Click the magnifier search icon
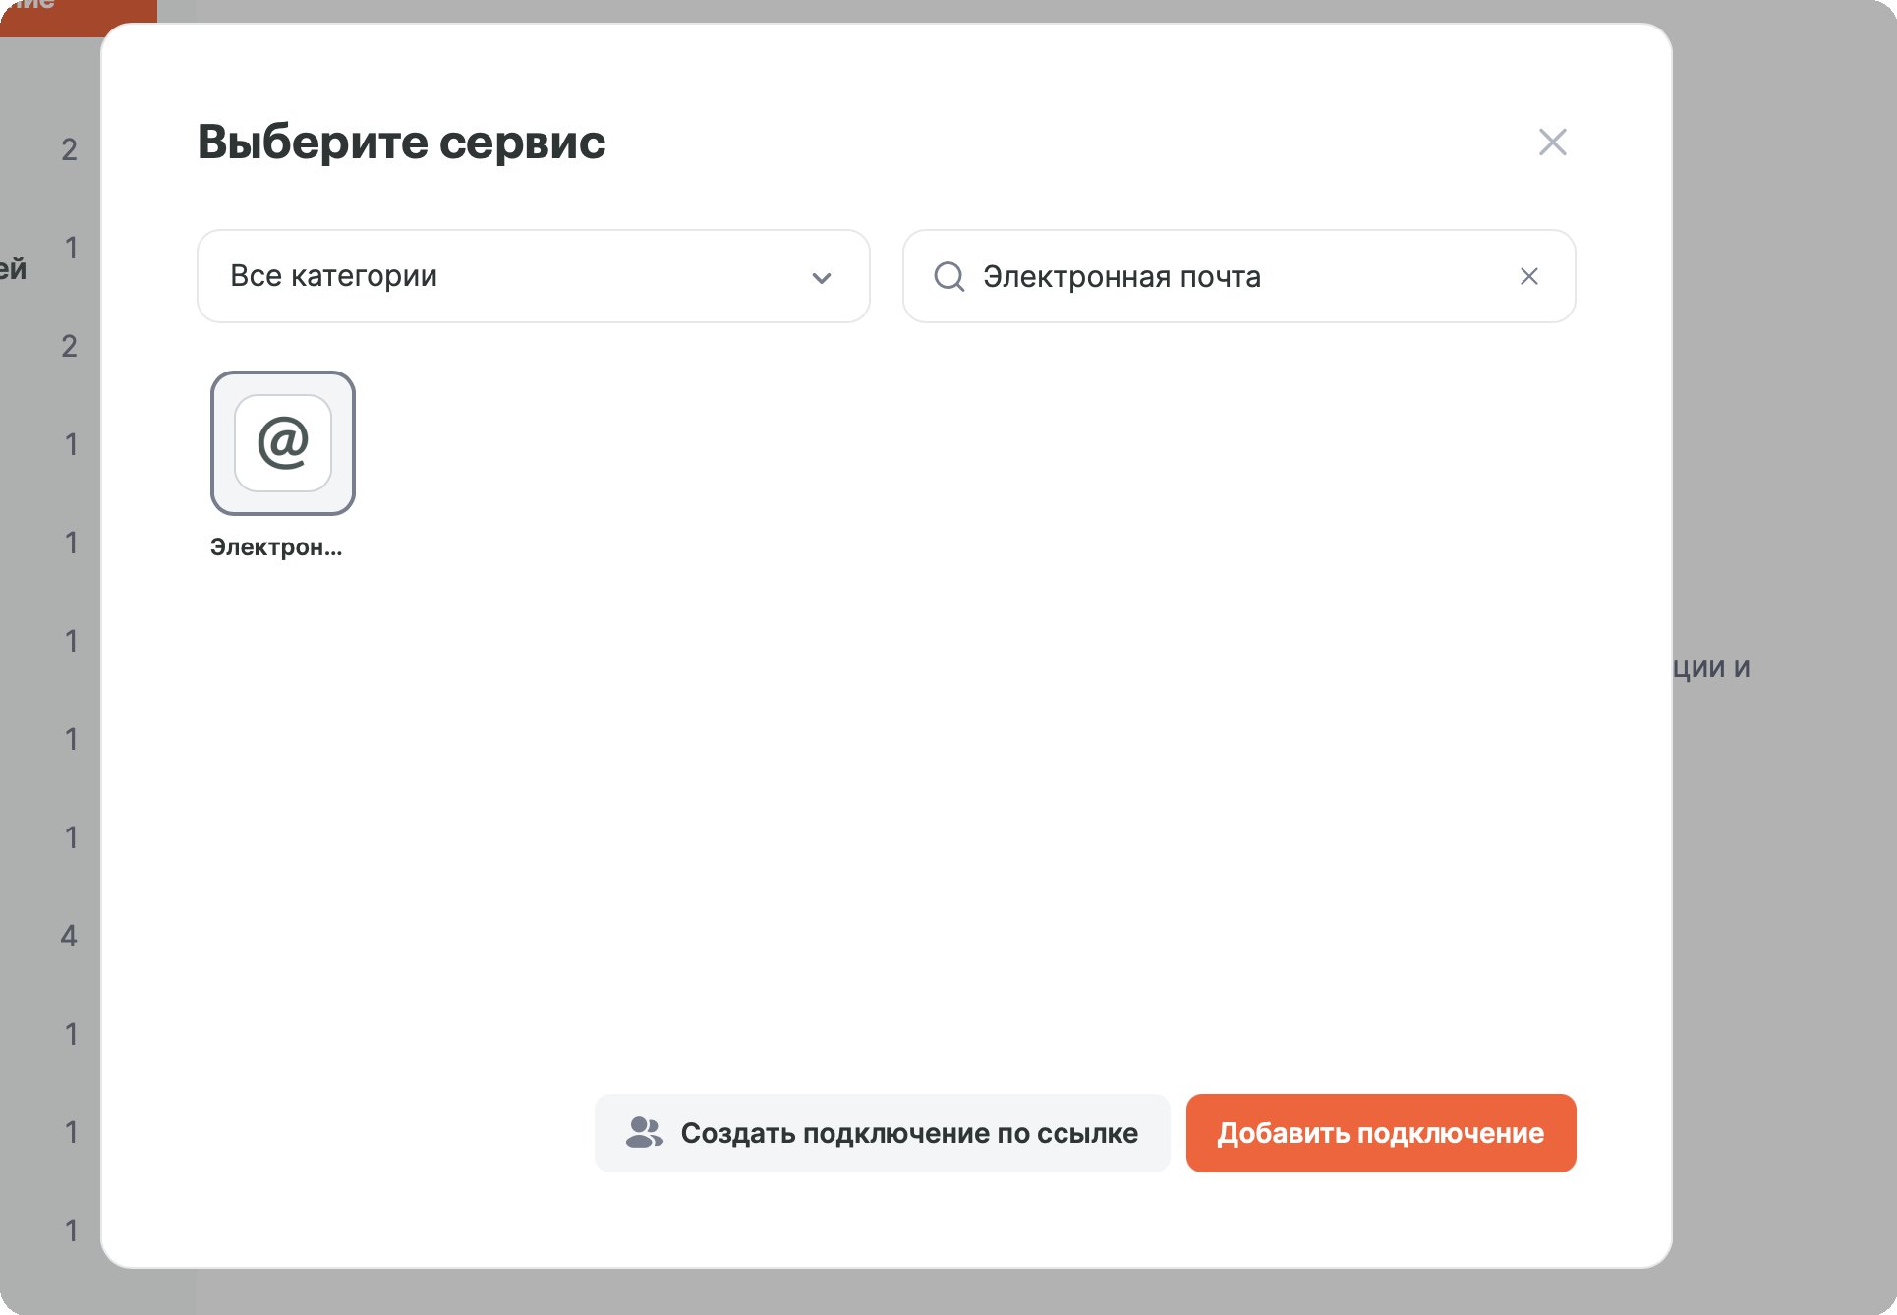 coord(949,277)
